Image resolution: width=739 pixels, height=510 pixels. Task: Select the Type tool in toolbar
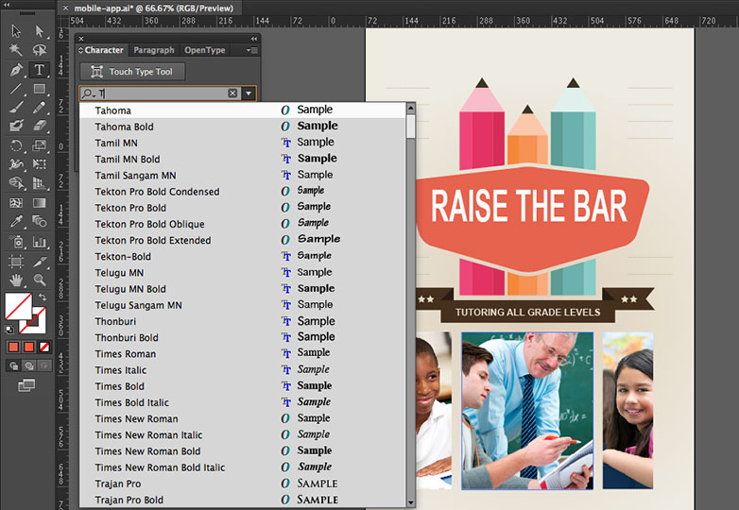(39, 70)
